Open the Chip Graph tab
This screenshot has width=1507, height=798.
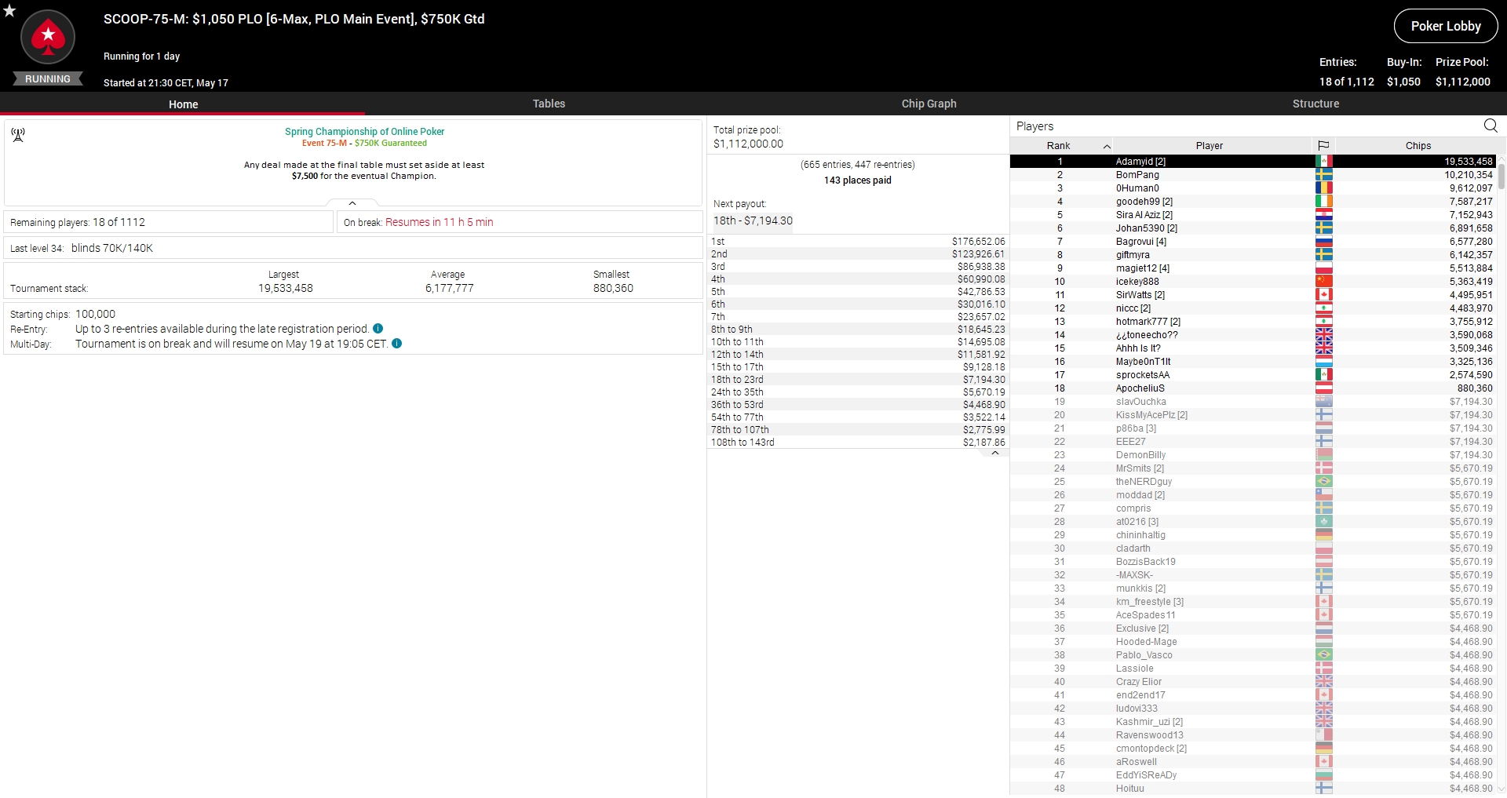[929, 104]
